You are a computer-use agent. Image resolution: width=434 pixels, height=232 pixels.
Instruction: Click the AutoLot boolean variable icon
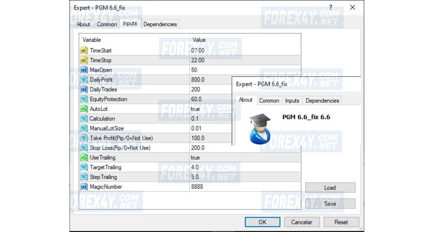click(84, 109)
